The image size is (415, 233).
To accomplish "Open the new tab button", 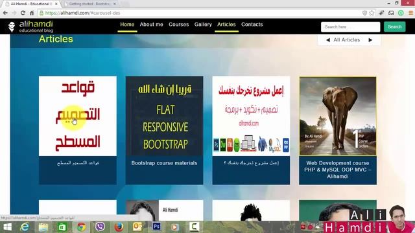I will pos(125,4).
